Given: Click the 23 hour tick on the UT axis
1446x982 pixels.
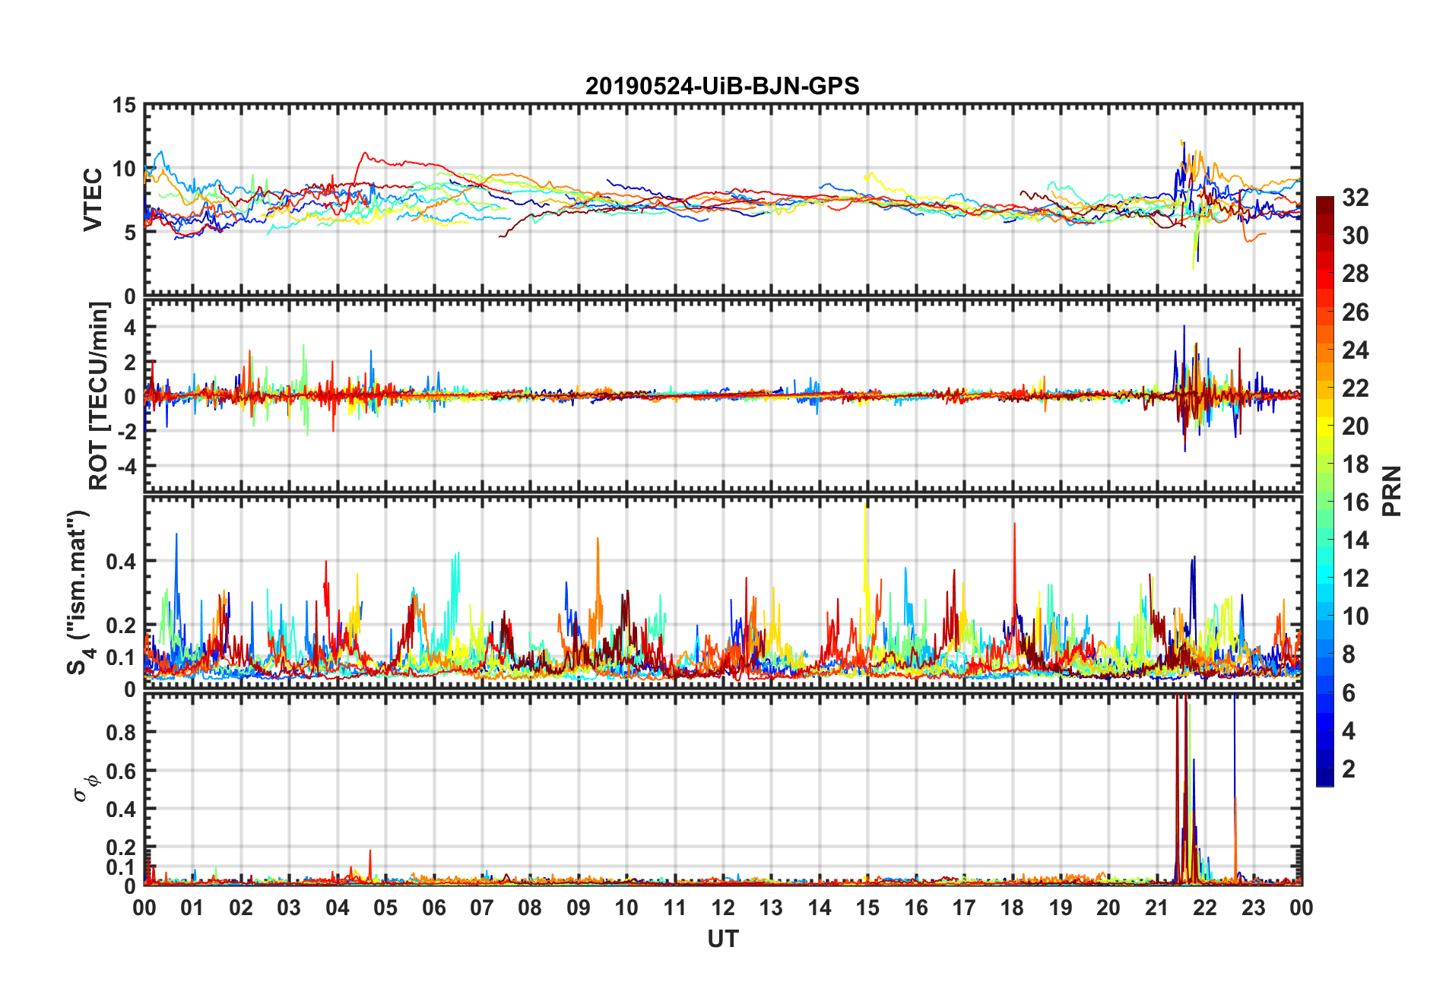Looking at the screenshot, I should tap(1254, 908).
